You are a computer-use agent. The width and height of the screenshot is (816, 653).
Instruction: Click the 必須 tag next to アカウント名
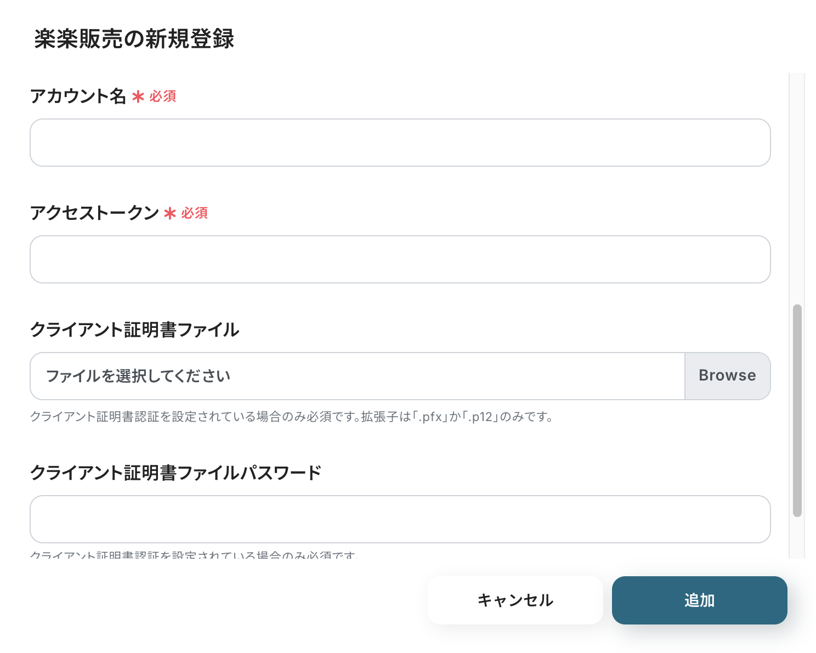tap(163, 96)
